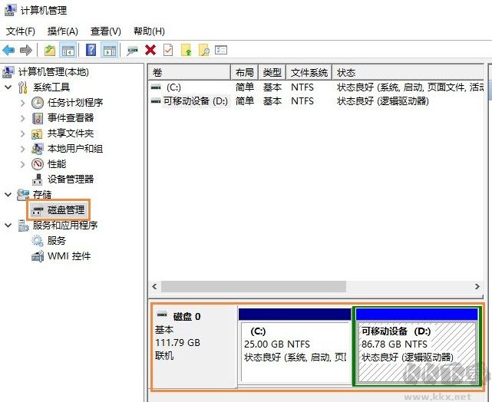Sort by the 状态 column header
The height and width of the screenshot is (402, 492).
408,72
